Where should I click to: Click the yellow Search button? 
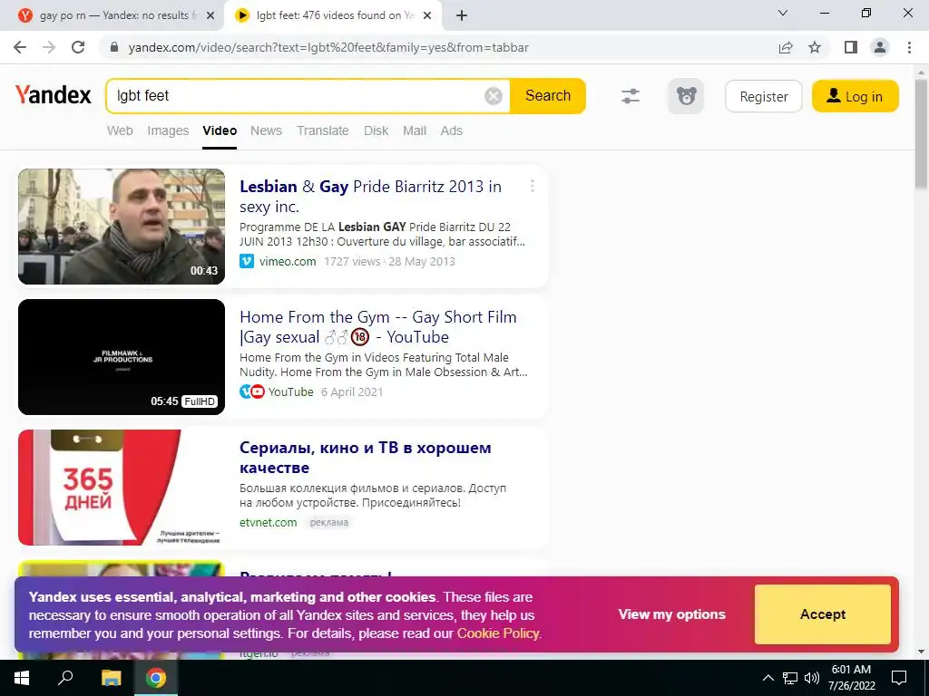[x=548, y=96]
